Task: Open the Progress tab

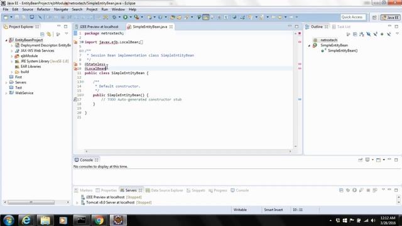Action: [x=218, y=190]
